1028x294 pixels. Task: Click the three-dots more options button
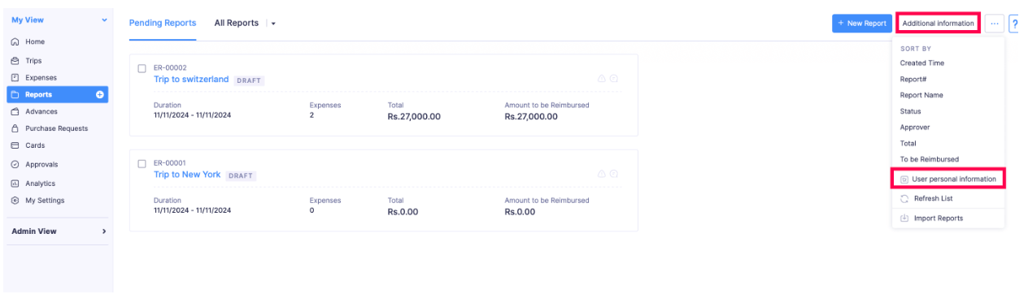coord(995,24)
